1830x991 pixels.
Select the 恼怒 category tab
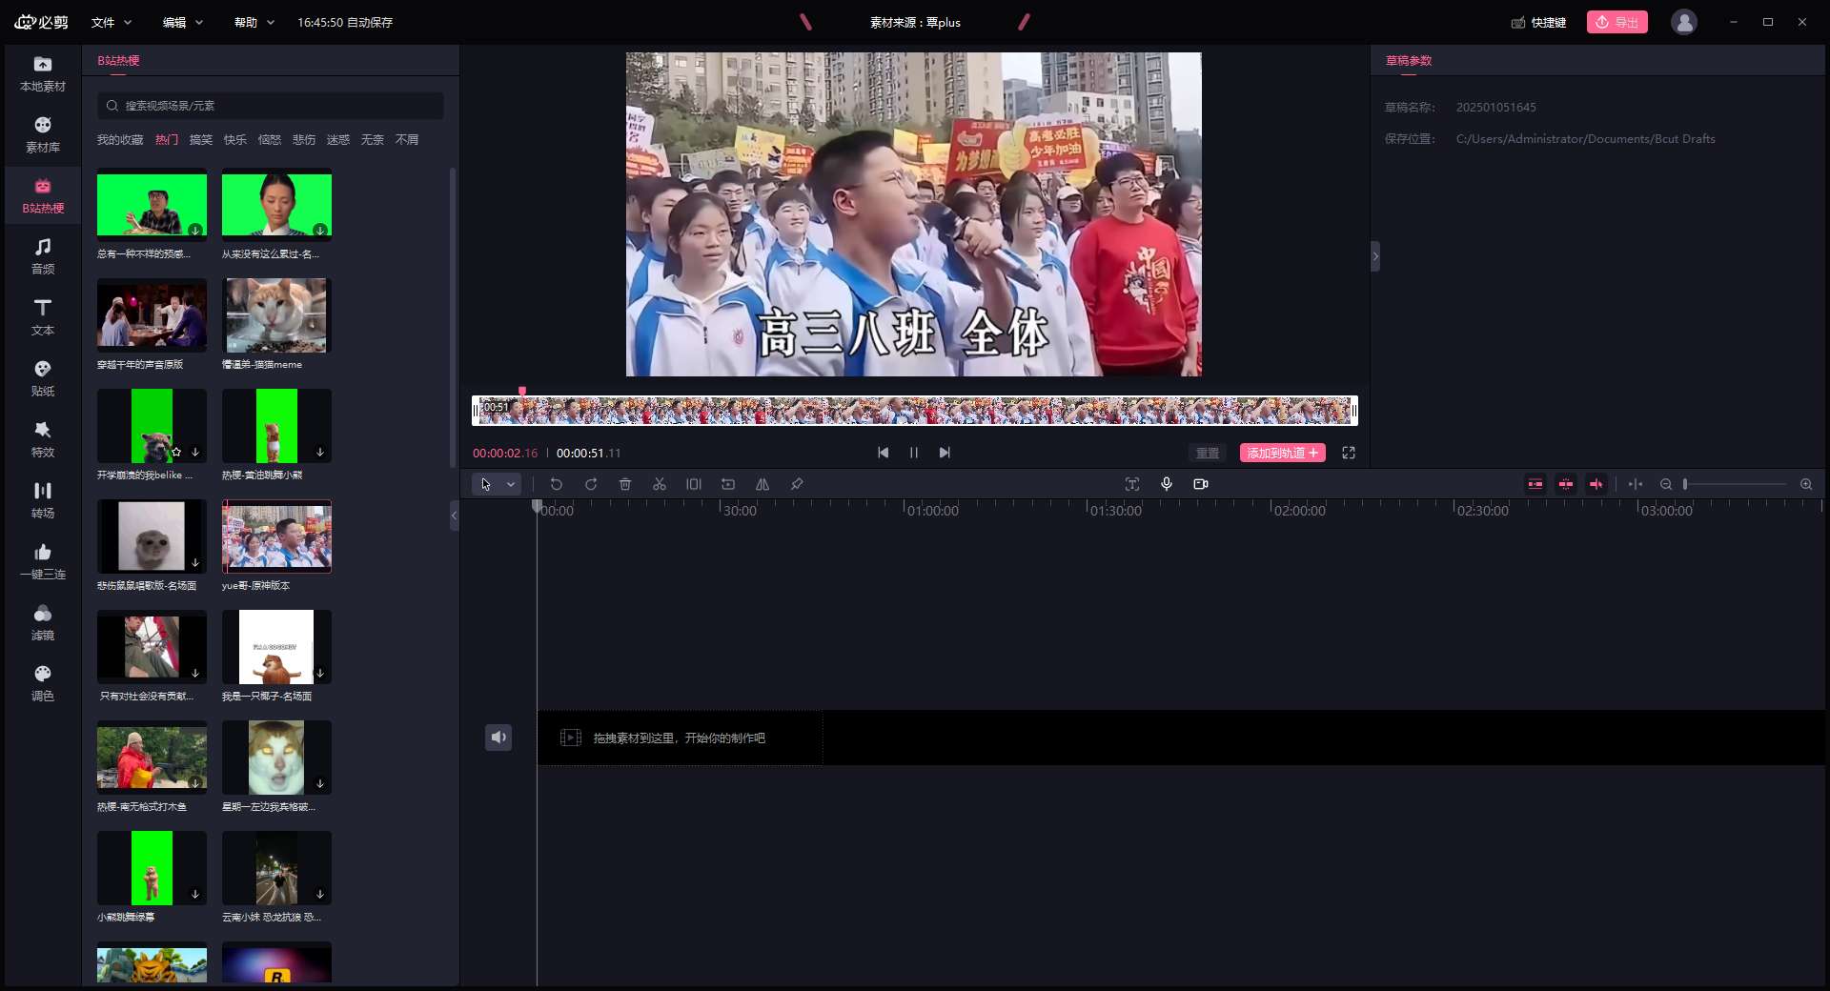click(x=270, y=140)
